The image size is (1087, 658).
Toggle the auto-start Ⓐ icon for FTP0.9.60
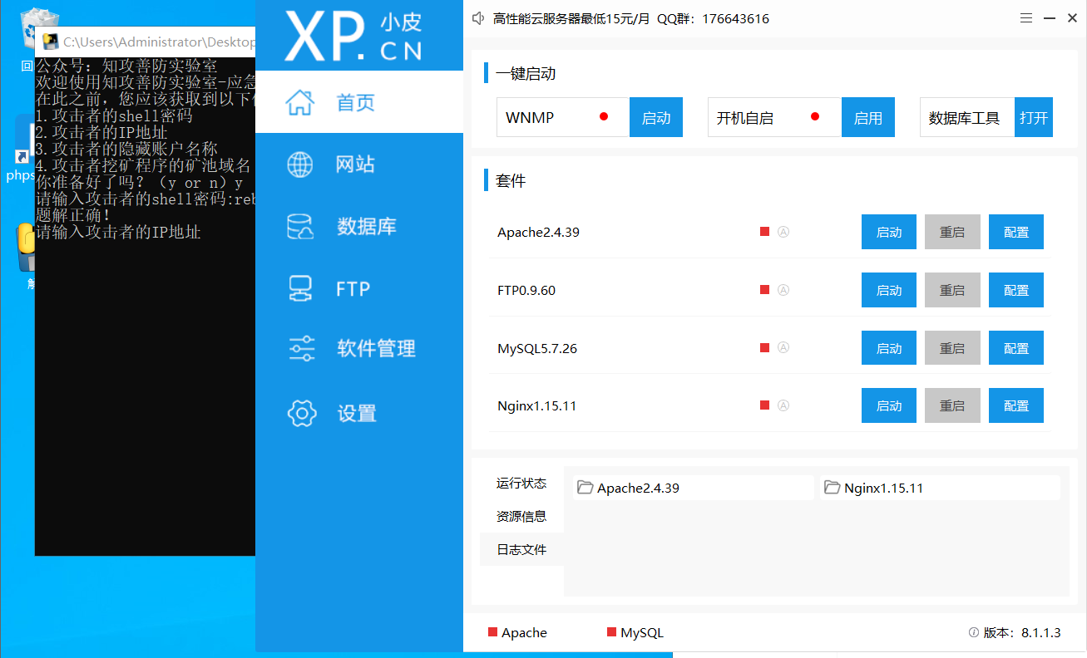(x=783, y=290)
